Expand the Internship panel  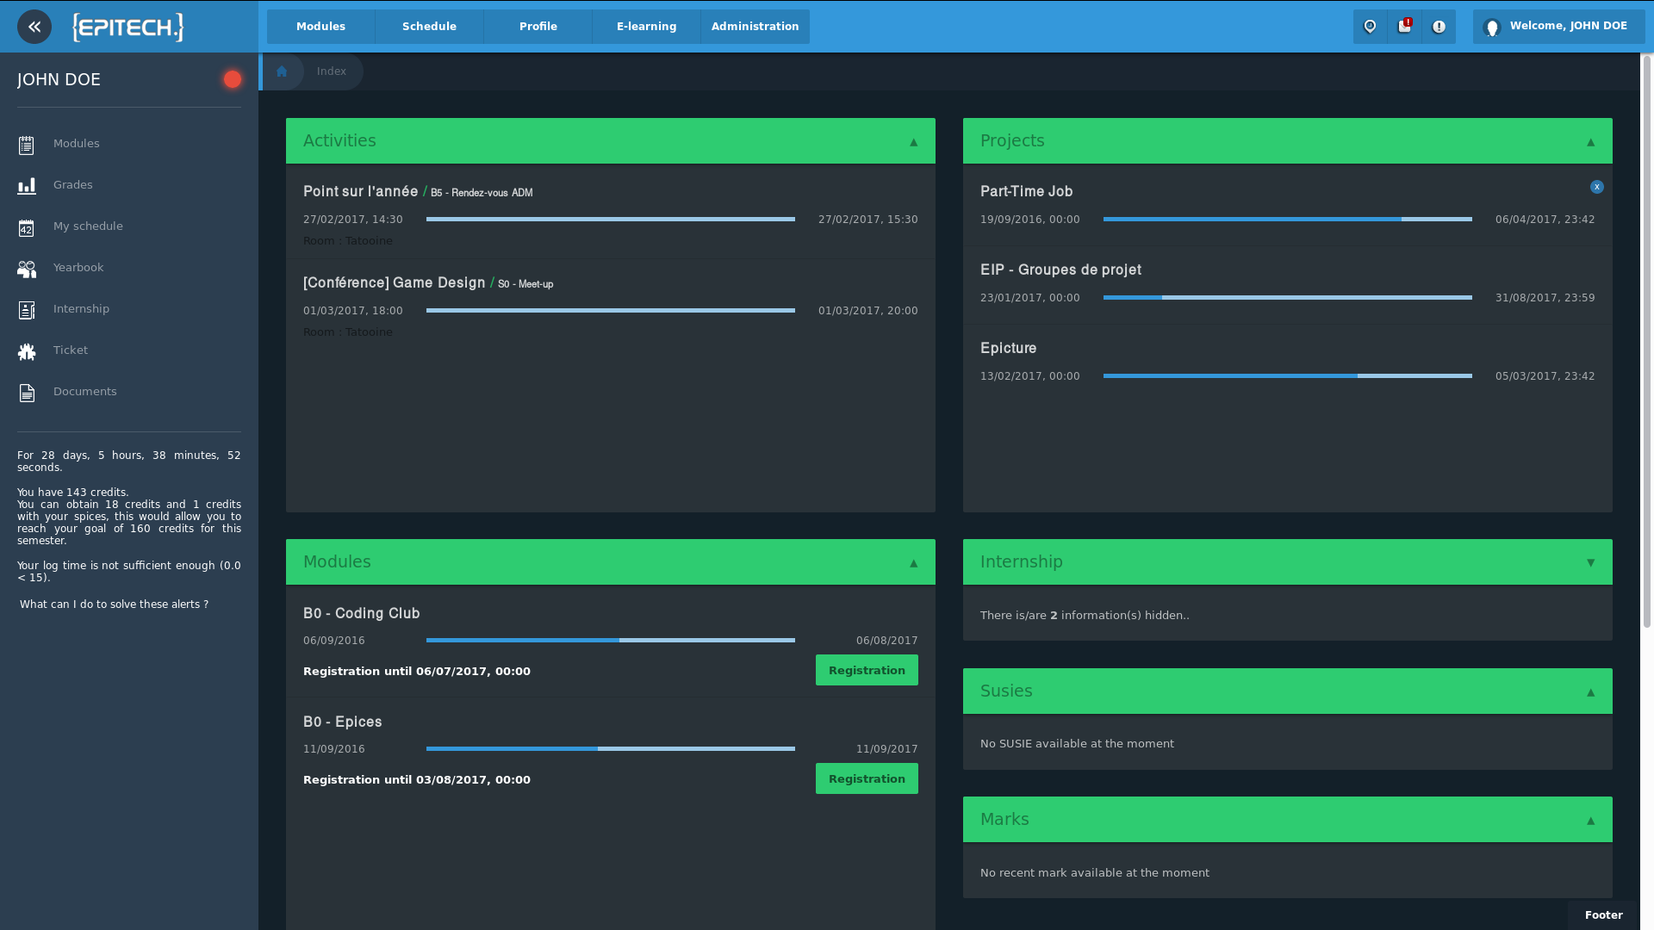pos(1589,561)
